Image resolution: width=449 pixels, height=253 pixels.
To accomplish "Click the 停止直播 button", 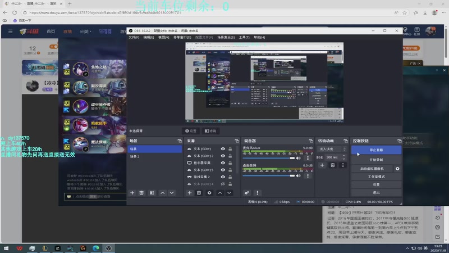I will pos(376,150).
